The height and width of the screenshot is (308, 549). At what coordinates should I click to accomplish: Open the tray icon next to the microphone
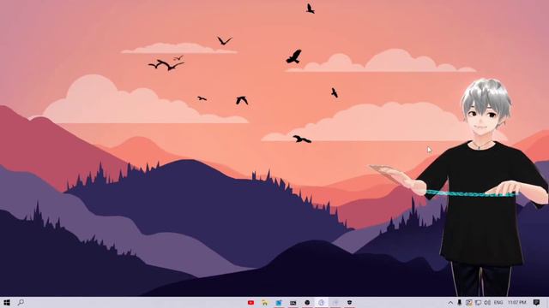point(468,302)
